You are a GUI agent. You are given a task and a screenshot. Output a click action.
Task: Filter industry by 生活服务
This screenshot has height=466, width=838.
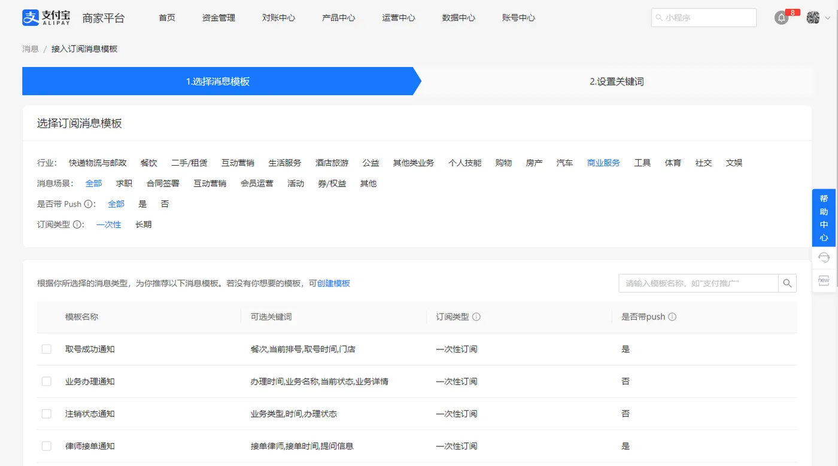tap(285, 163)
